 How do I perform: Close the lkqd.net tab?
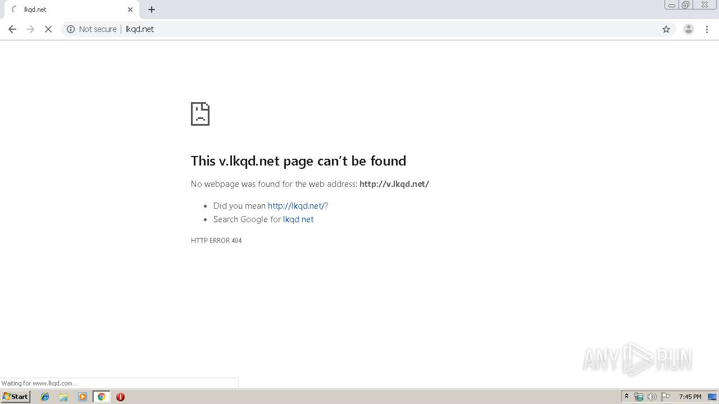(x=130, y=10)
